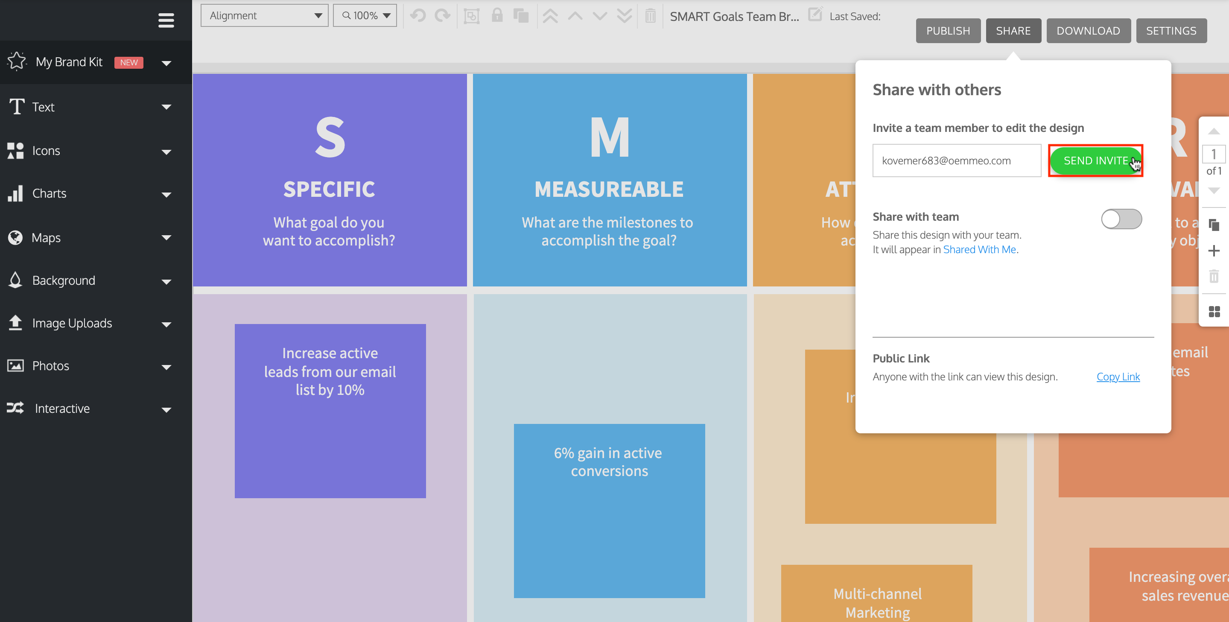
Task: Toggle Share with team switch
Action: pyautogui.click(x=1121, y=219)
